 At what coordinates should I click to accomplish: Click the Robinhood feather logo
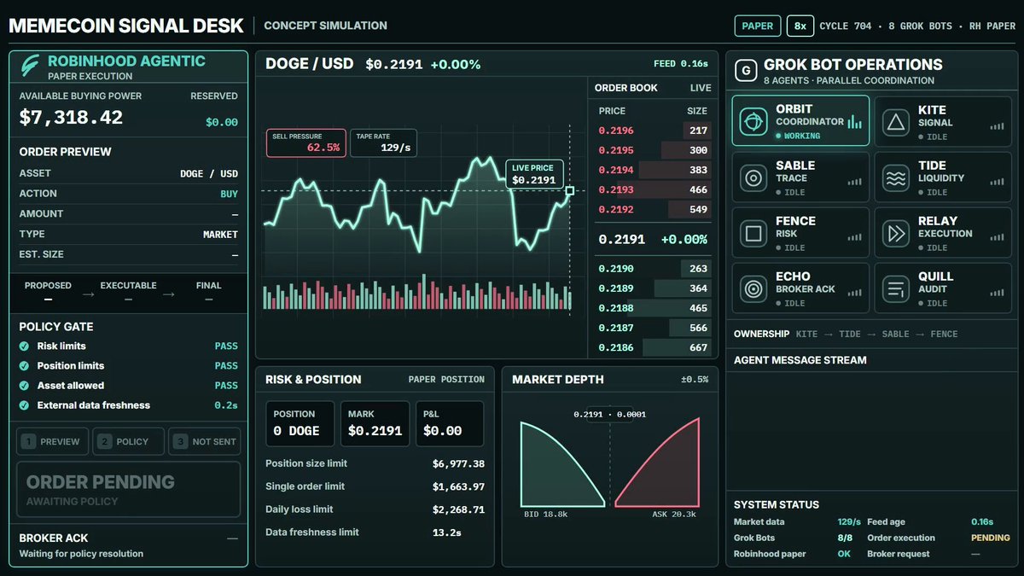(32, 67)
